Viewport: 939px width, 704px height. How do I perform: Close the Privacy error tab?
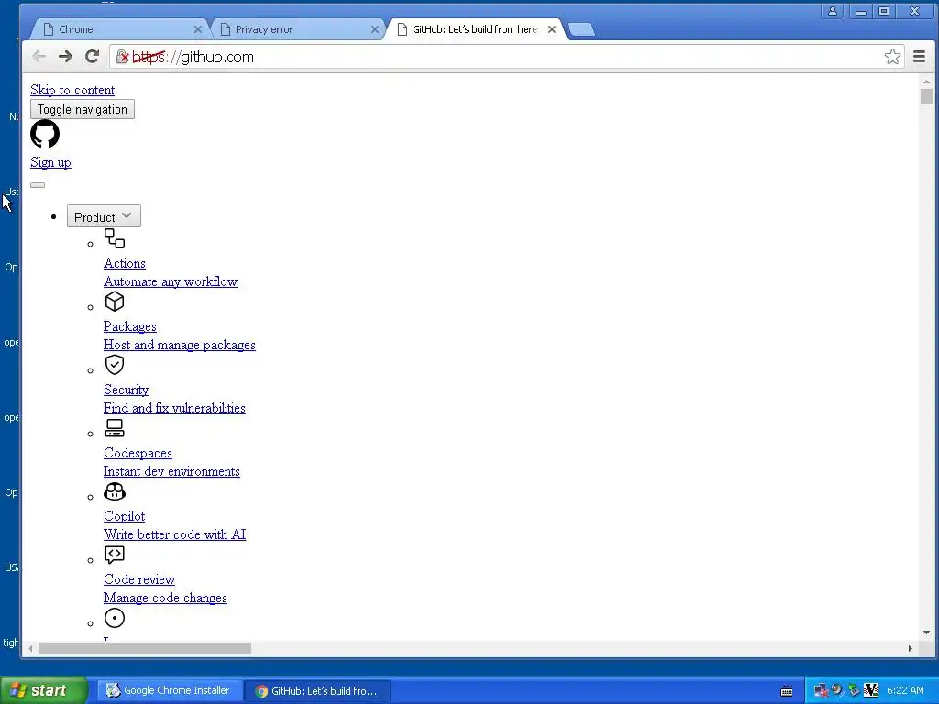[x=375, y=28]
